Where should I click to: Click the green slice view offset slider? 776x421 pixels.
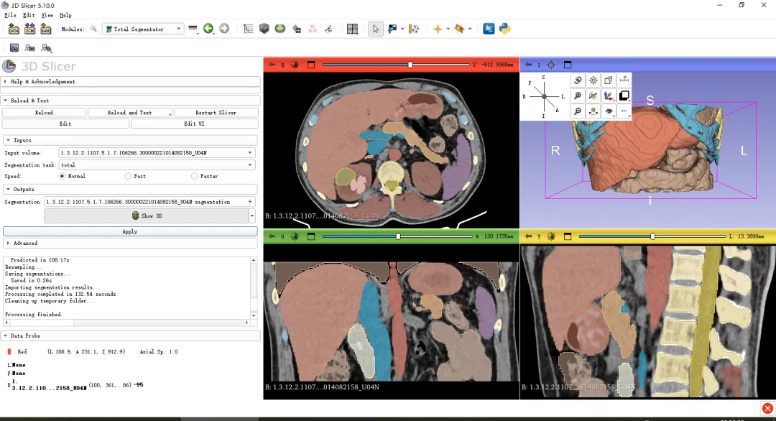tap(397, 236)
